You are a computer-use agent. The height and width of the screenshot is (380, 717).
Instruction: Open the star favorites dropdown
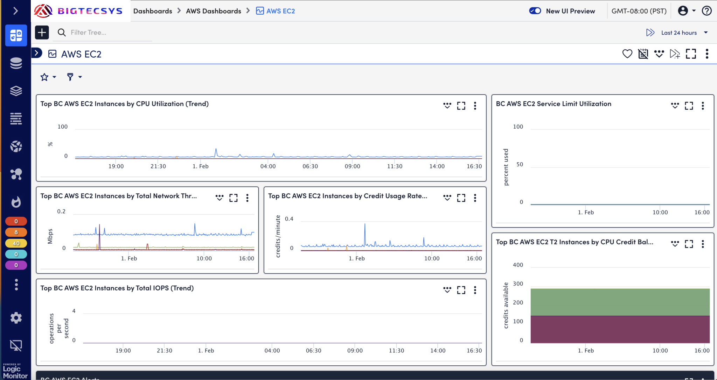coord(48,77)
